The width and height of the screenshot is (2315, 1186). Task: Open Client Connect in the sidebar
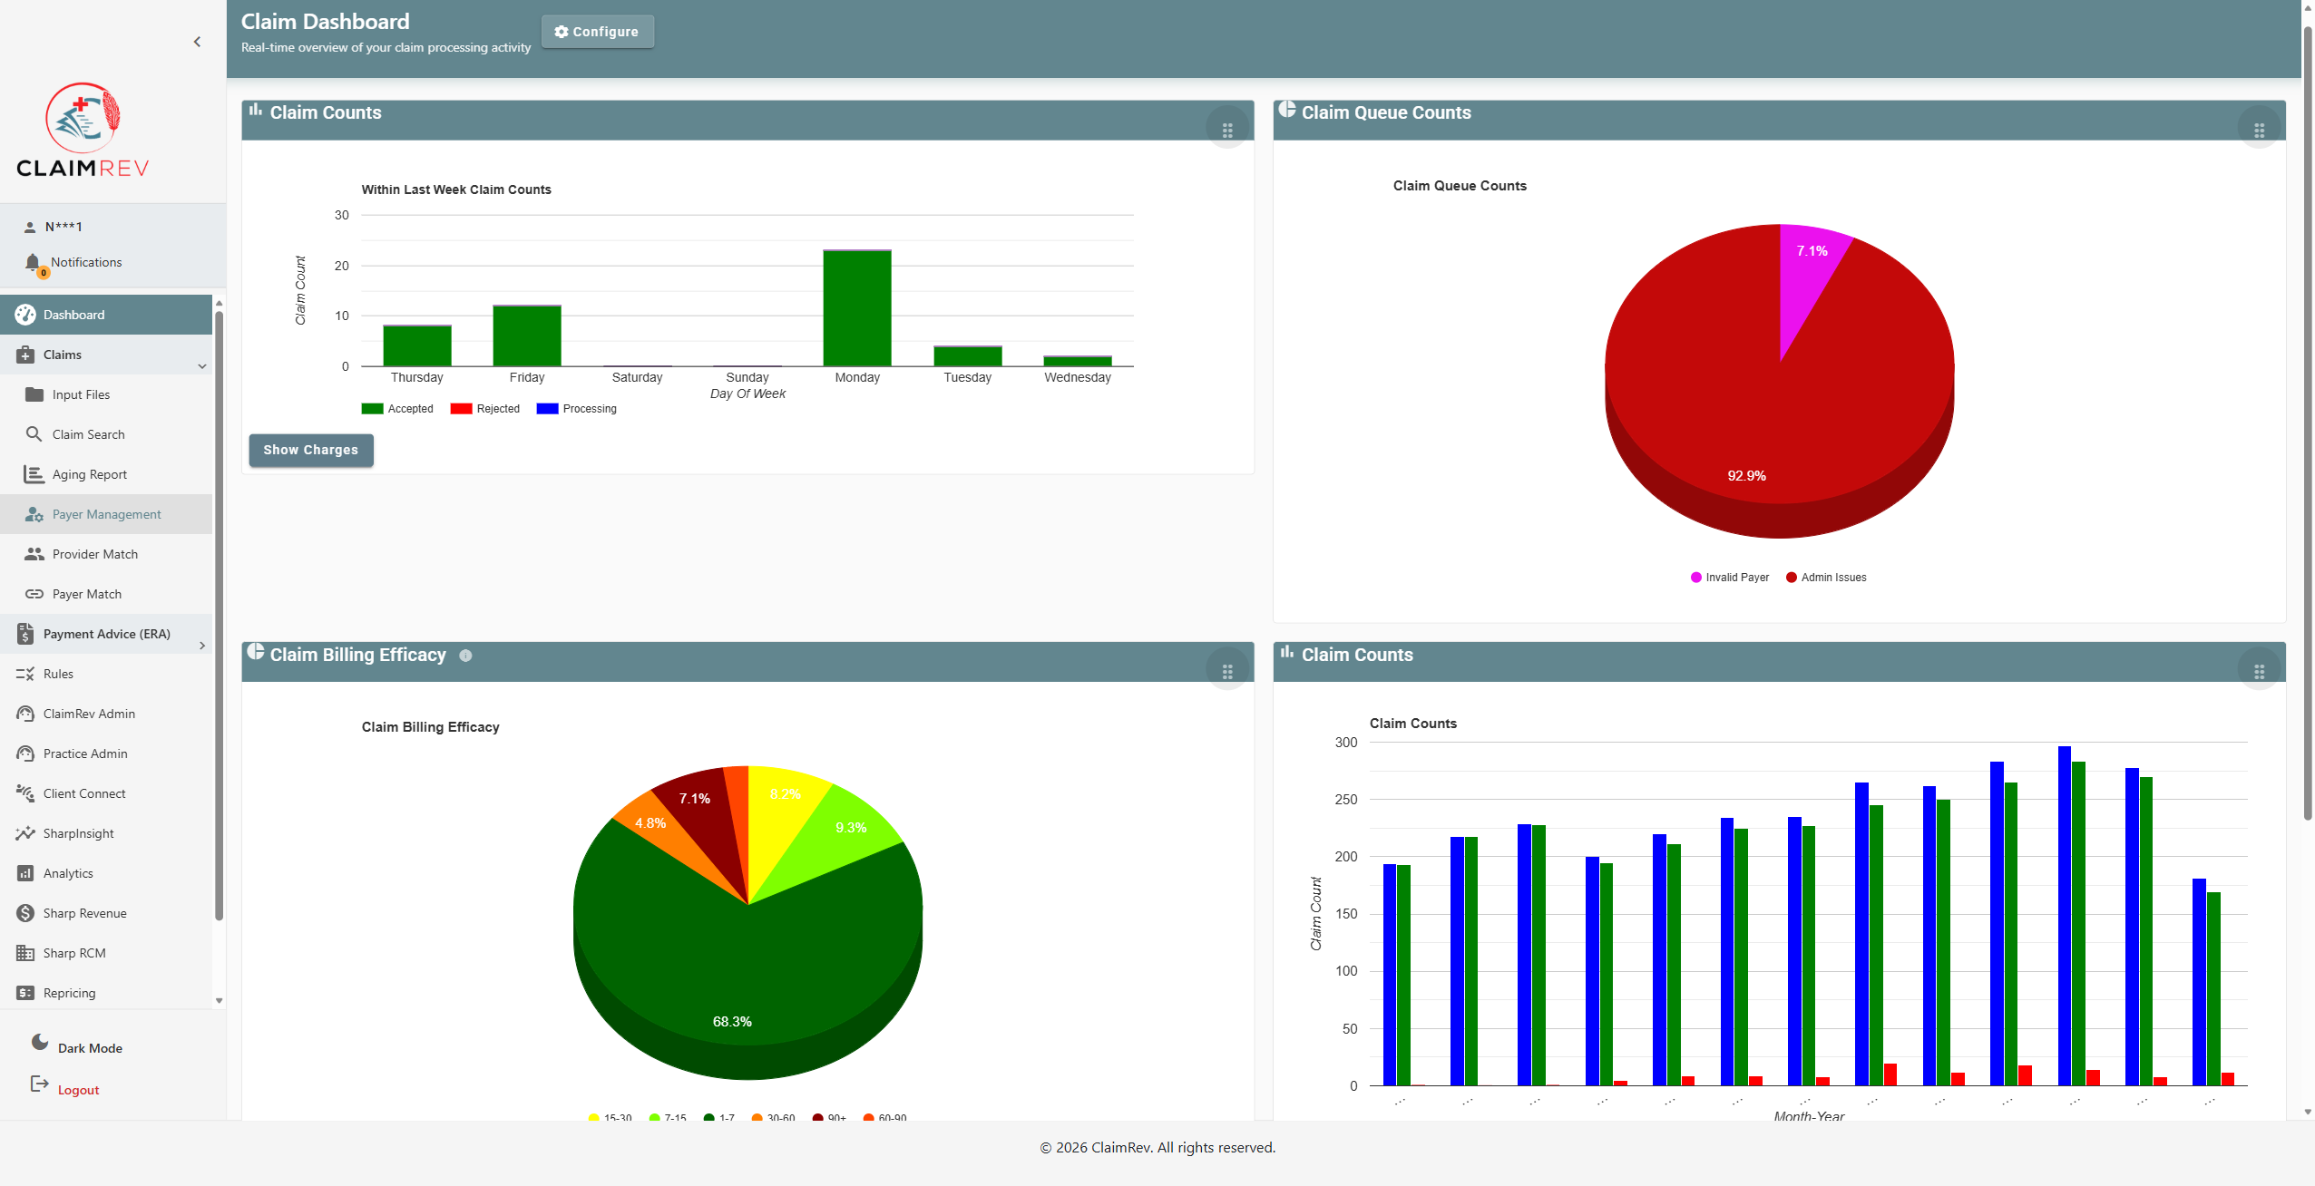(106, 793)
